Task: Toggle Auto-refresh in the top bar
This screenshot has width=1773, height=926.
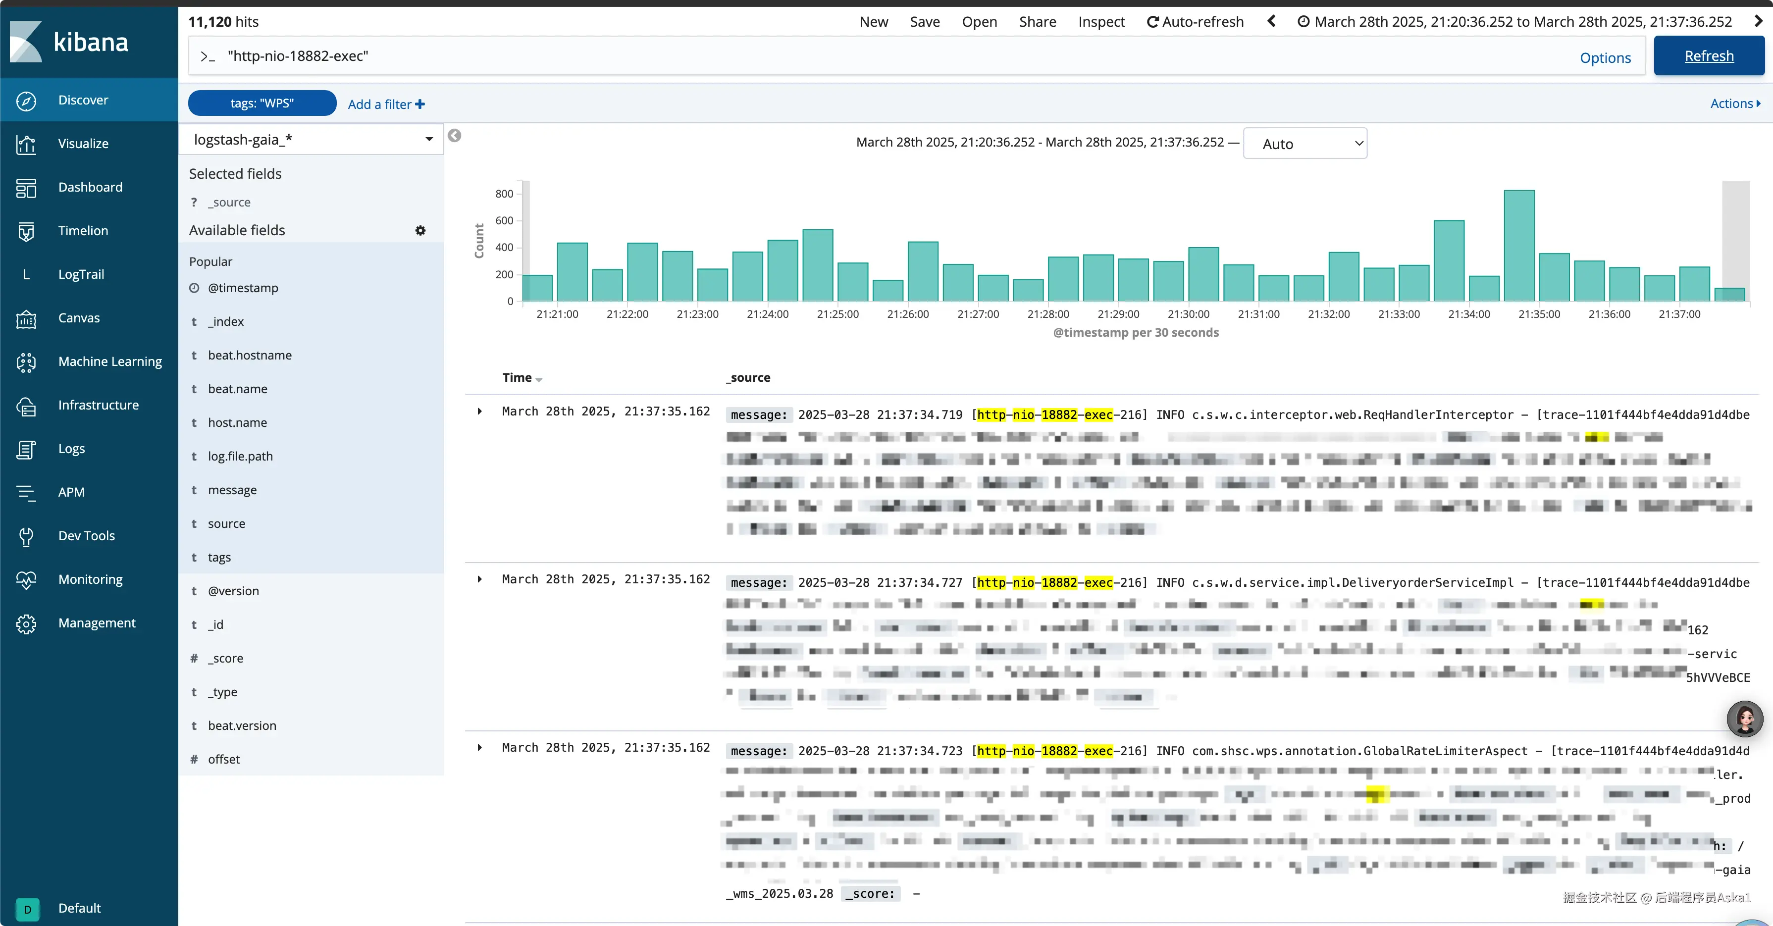Action: (1195, 21)
